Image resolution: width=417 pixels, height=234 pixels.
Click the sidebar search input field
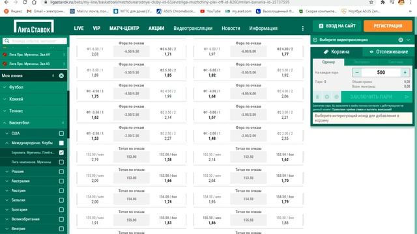(35, 41)
